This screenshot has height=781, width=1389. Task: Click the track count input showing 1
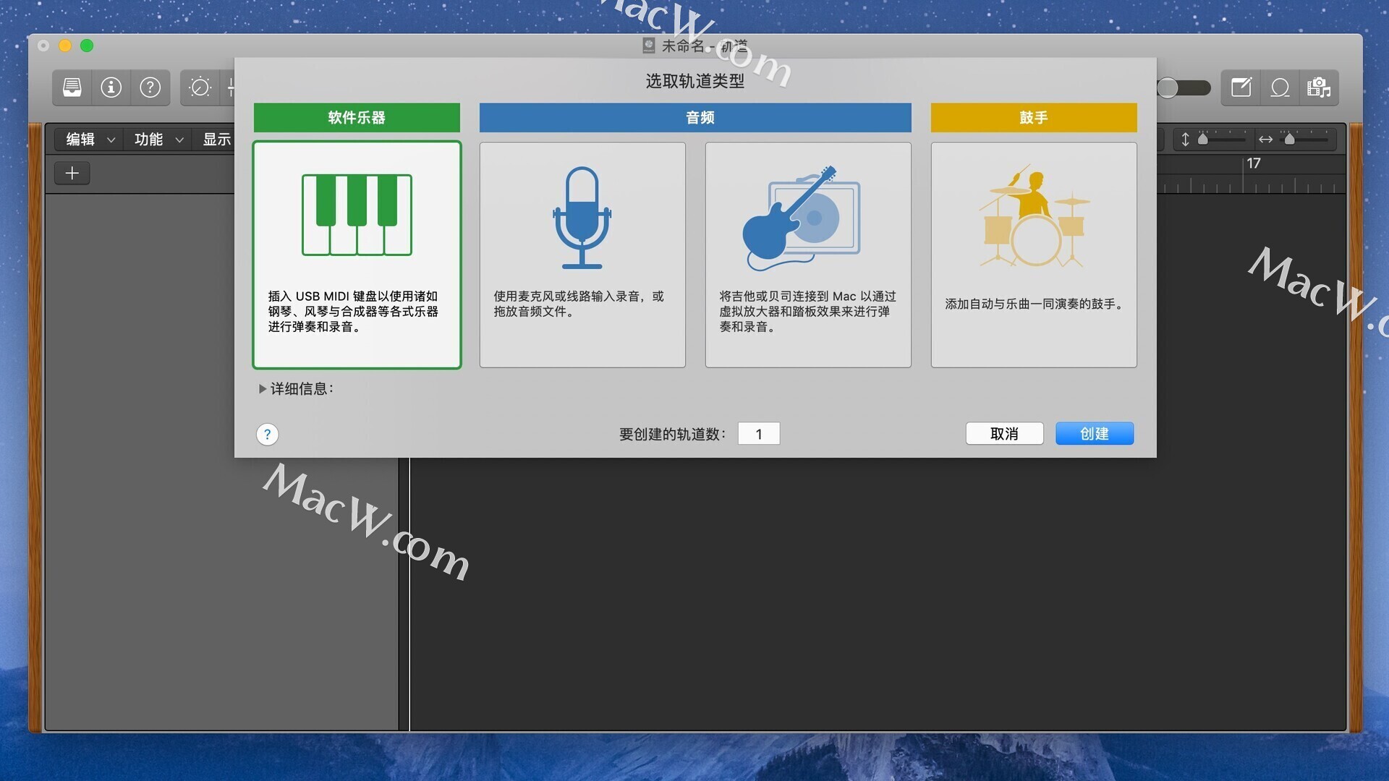758,433
